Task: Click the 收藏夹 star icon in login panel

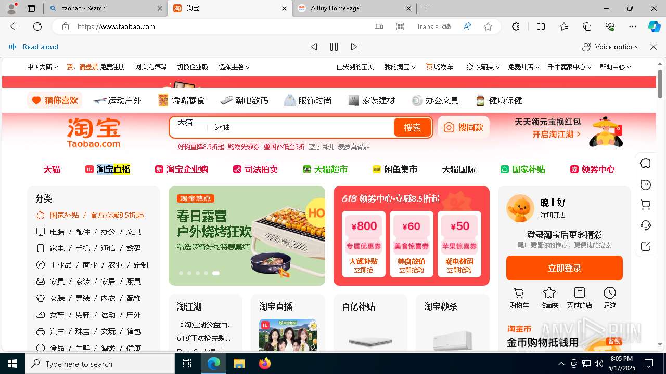Action: pyautogui.click(x=549, y=298)
